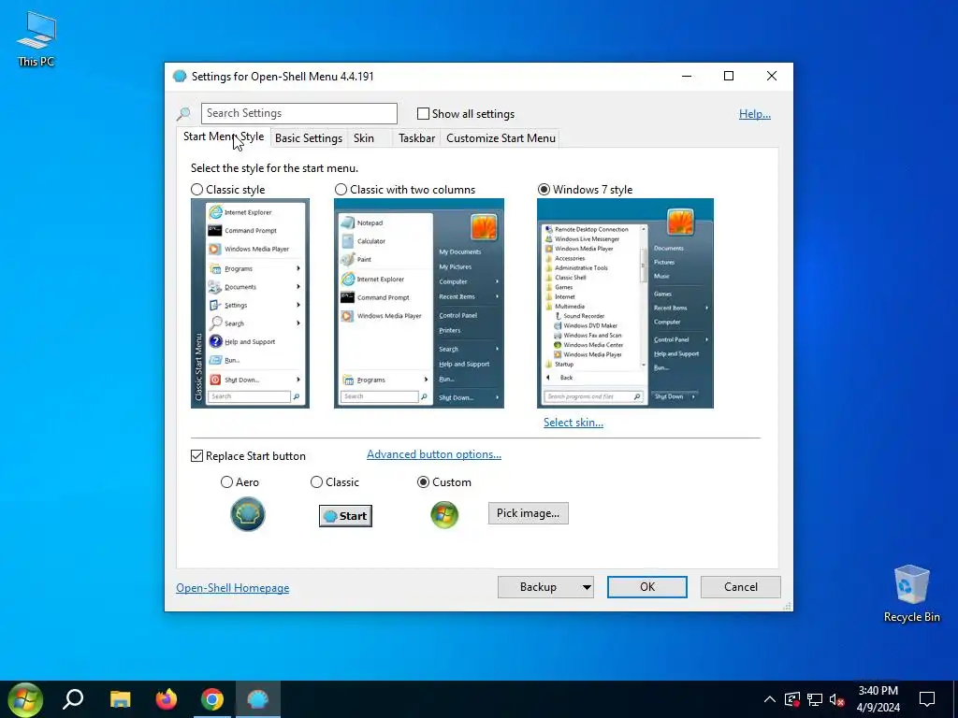
Task: Minimize the Open-Shell settings window
Action: tap(687, 76)
